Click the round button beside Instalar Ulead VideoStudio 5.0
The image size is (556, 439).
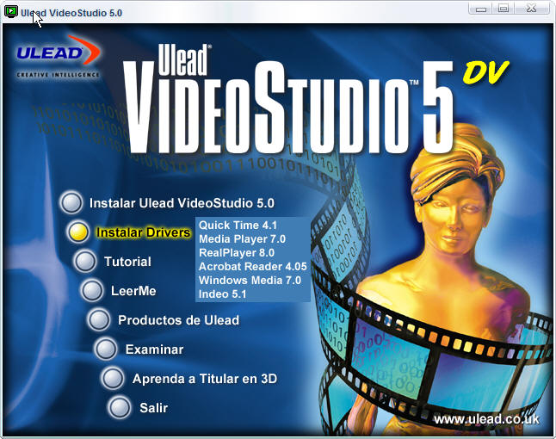pyautogui.click(x=71, y=203)
